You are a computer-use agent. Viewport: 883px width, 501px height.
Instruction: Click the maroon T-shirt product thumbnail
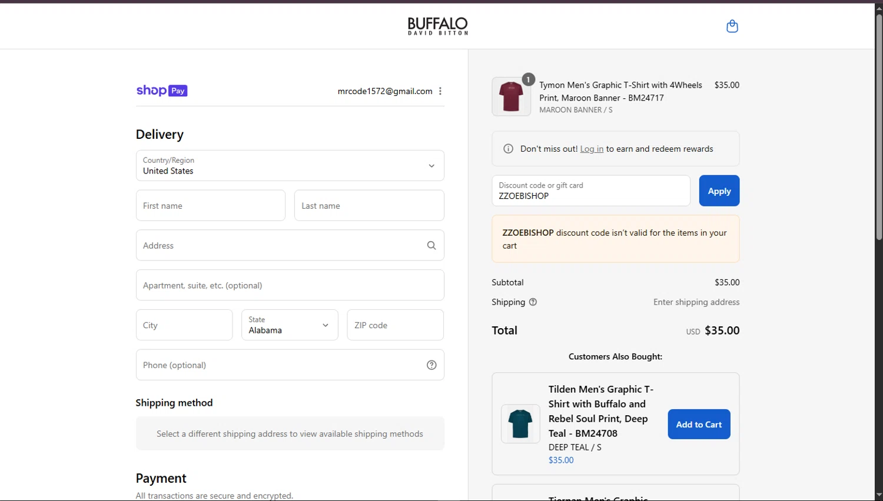pyautogui.click(x=511, y=96)
